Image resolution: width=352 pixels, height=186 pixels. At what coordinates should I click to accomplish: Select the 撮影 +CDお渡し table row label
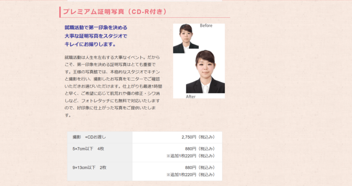point(89,137)
